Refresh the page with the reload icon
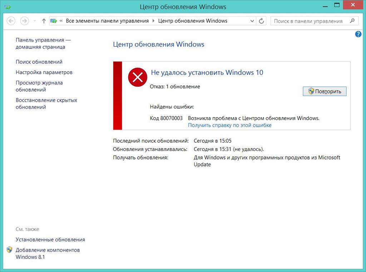Viewport: 366px width, 272px height. coord(261,21)
